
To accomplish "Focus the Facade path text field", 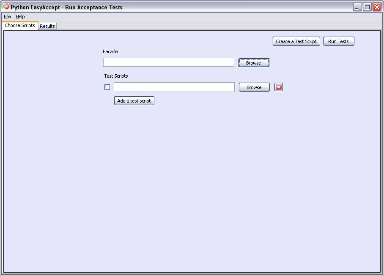I will click(168, 62).
